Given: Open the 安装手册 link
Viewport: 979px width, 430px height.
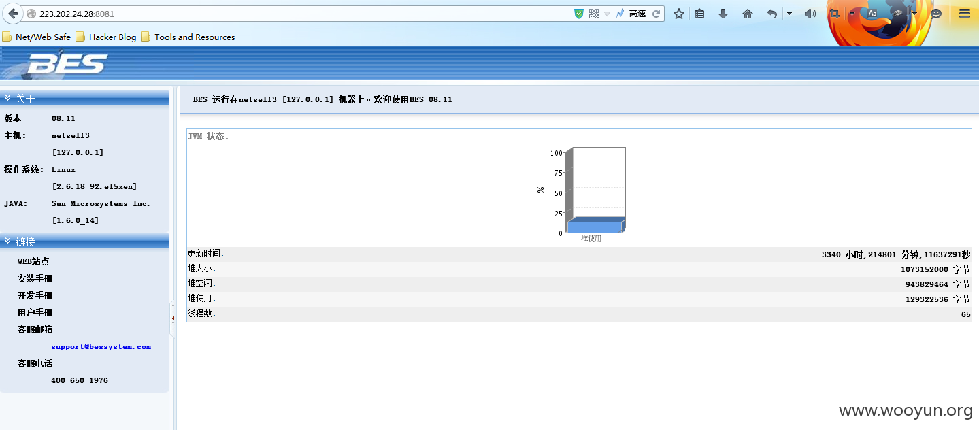Looking at the screenshot, I should point(35,278).
